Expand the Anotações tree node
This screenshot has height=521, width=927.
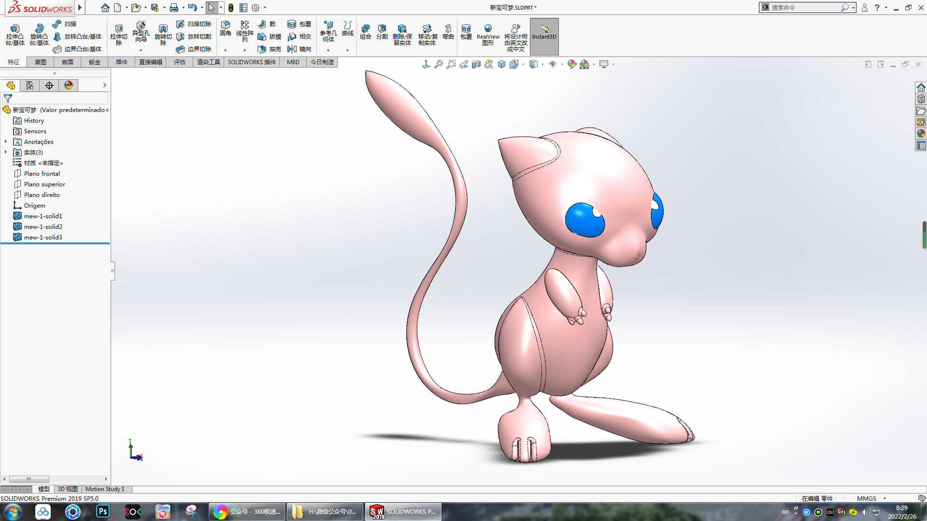tap(6, 141)
